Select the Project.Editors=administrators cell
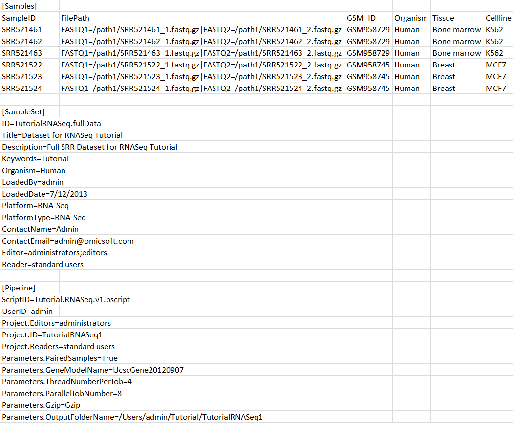Viewport: 513px width, 423px height. [x=56, y=323]
